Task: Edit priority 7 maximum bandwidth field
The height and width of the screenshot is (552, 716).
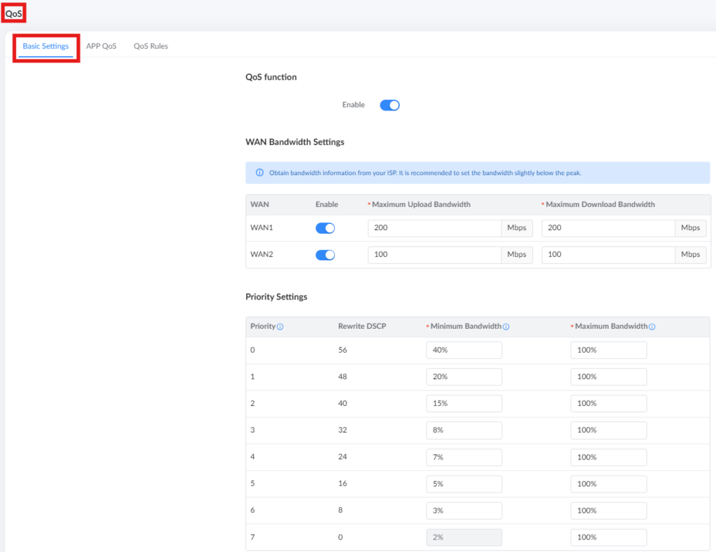Action: (x=609, y=537)
